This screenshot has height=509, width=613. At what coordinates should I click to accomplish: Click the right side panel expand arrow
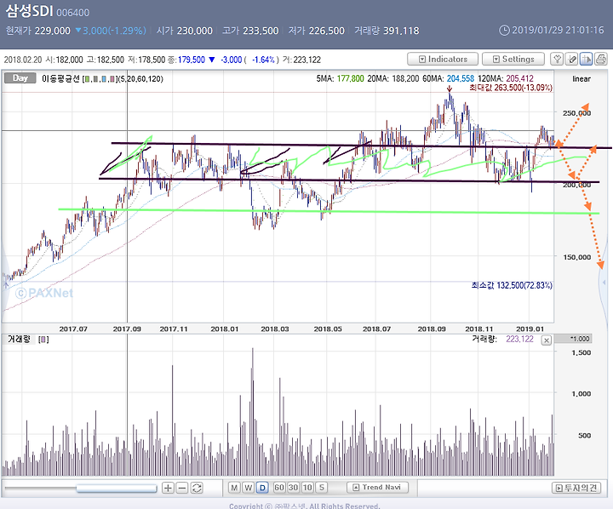pos(604,282)
